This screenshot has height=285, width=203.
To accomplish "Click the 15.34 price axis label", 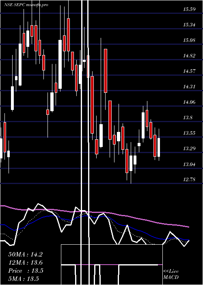I will point(189,25).
